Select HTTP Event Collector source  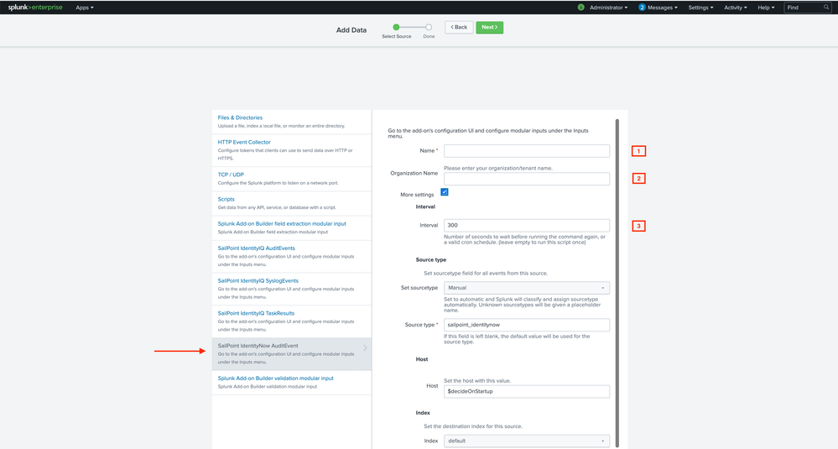point(244,143)
